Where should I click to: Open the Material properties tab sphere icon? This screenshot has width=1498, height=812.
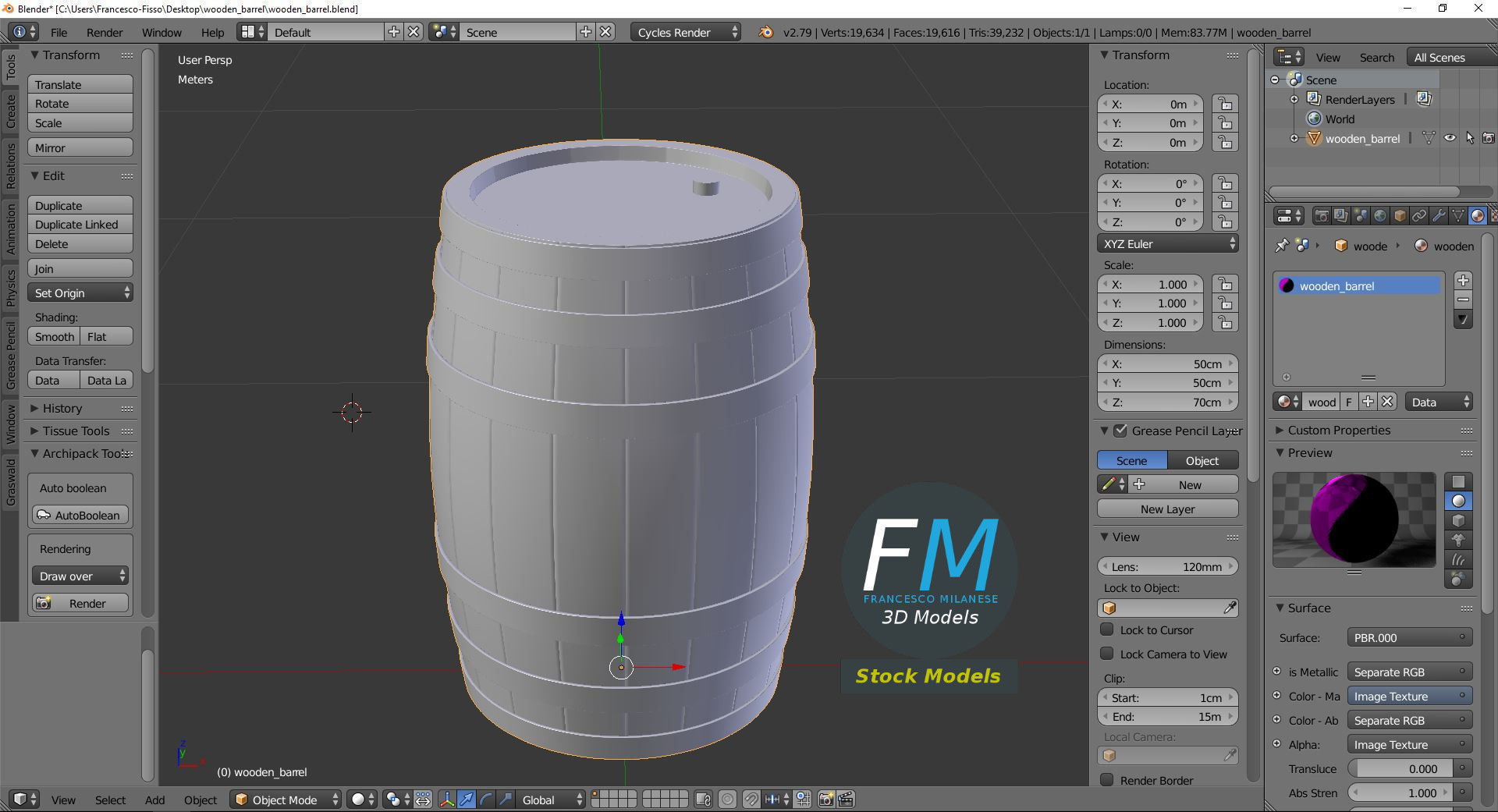[x=1478, y=216]
